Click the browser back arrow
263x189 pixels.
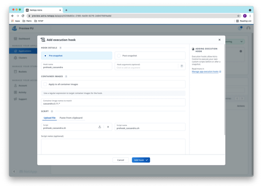coord(13,16)
